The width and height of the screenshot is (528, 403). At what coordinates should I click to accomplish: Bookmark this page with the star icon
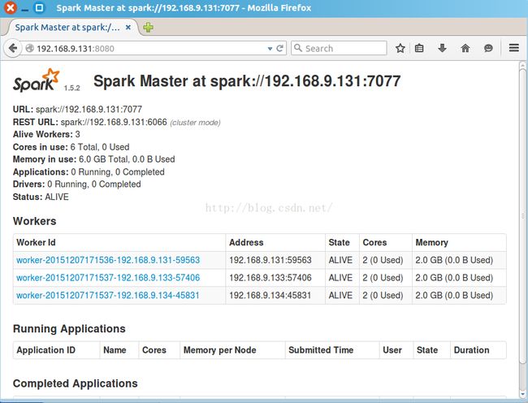tap(400, 48)
